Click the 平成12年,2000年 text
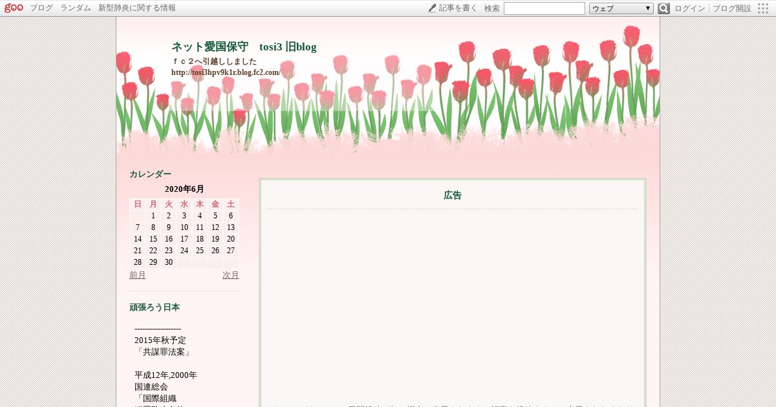The width and height of the screenshot is (776, 407). 166,375
